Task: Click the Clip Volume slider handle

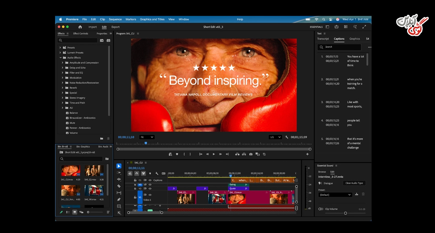Action: (345, 213)
